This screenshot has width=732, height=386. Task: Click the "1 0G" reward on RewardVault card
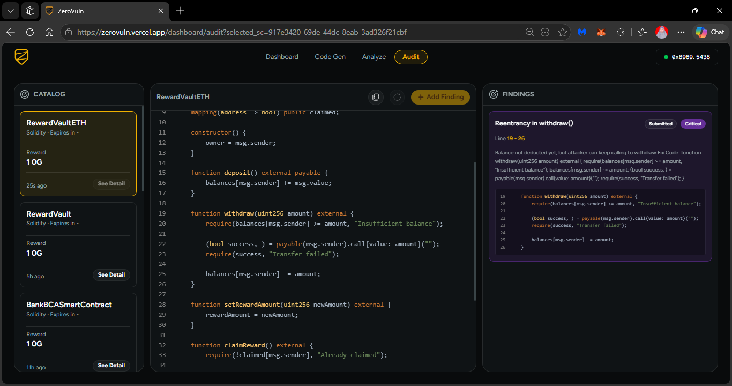[x=34, y=253]
